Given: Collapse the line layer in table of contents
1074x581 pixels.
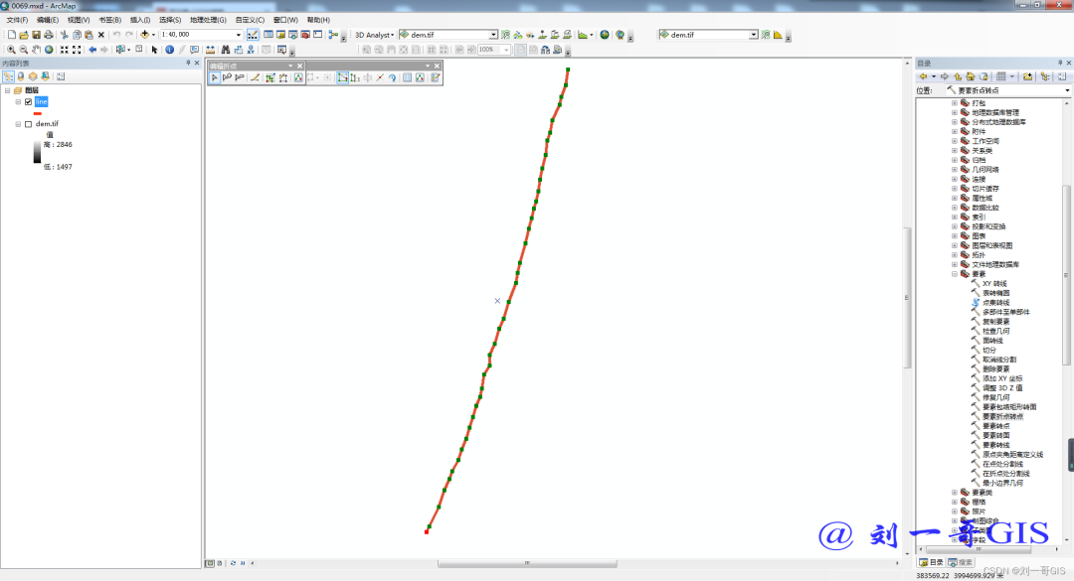Looking at the screenshot, I should point(19,102).
